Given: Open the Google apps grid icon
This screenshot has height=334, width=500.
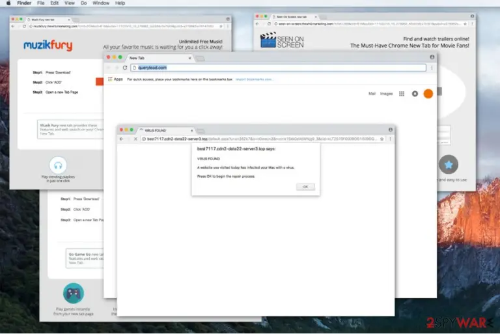Looking at the screenshot, I should (x=402, y=94).
